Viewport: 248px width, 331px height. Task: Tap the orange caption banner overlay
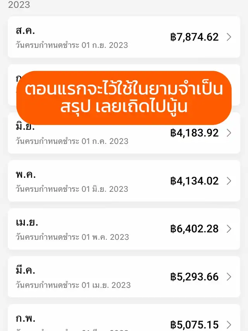click(x=124, y=98)
